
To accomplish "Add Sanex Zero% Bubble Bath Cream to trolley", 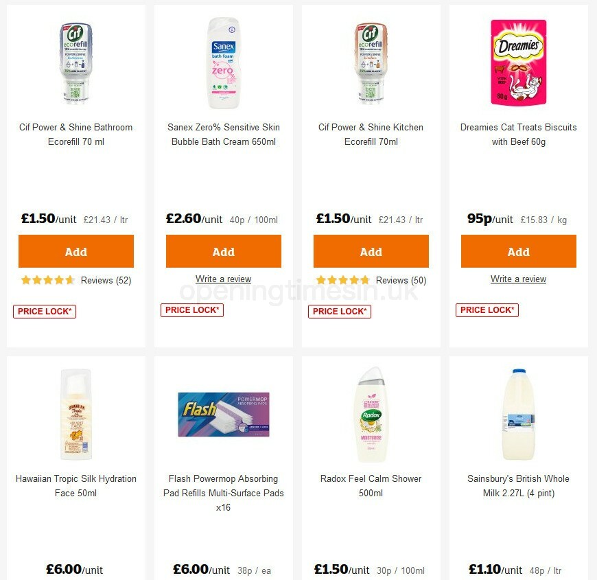I will click(x=223, y=251).
